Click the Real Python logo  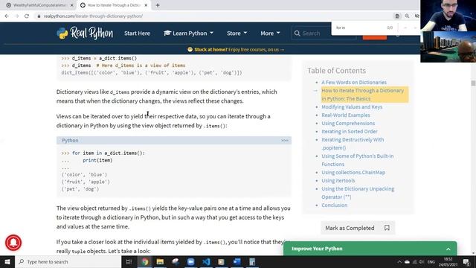(85, 33)
